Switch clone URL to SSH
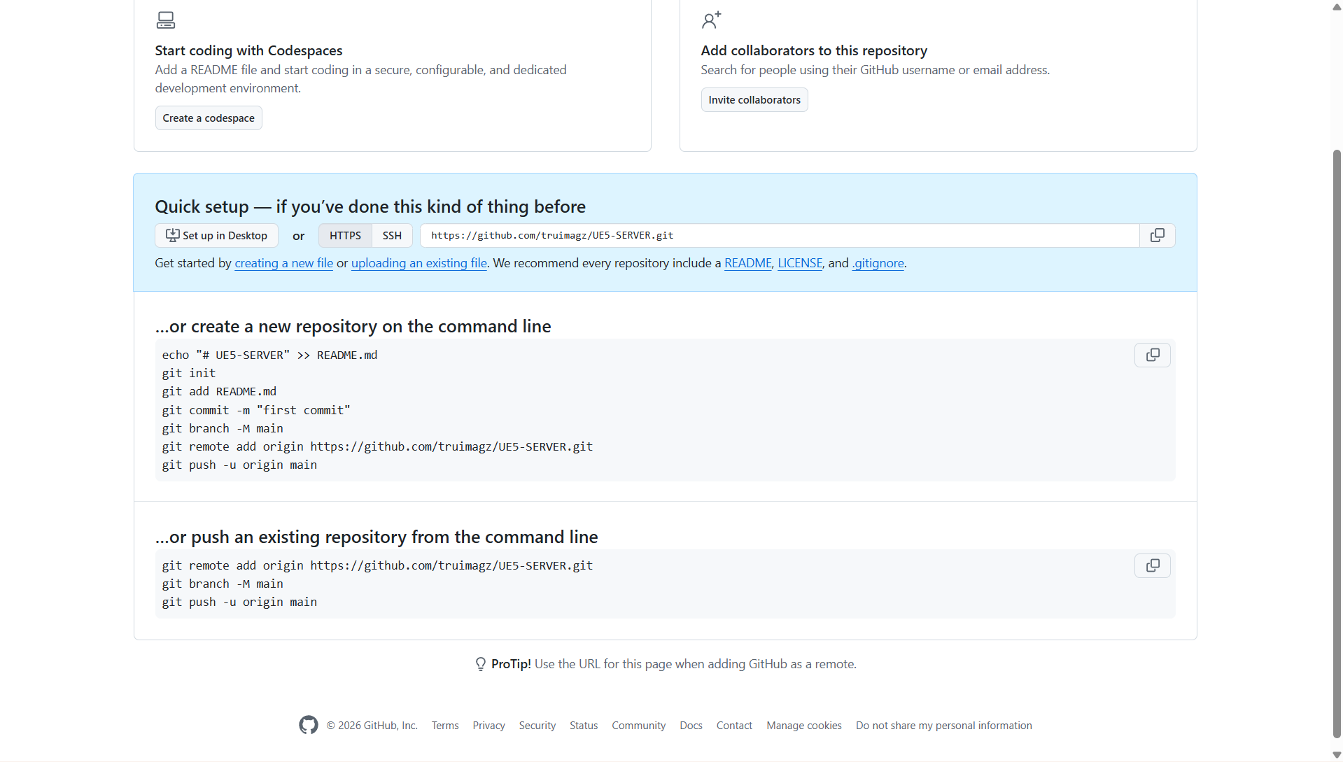1343x762 pixels. point(392,236)
